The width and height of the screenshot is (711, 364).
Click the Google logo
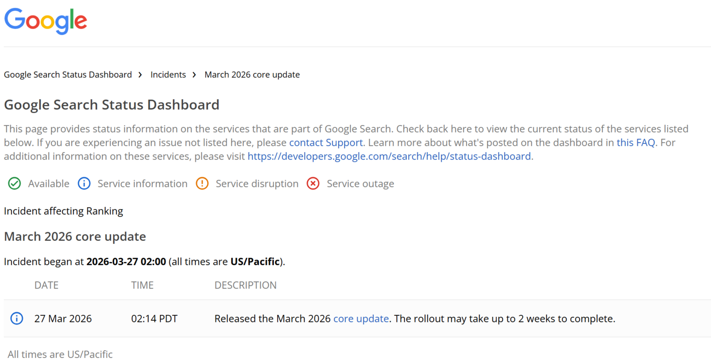[45, 21]
